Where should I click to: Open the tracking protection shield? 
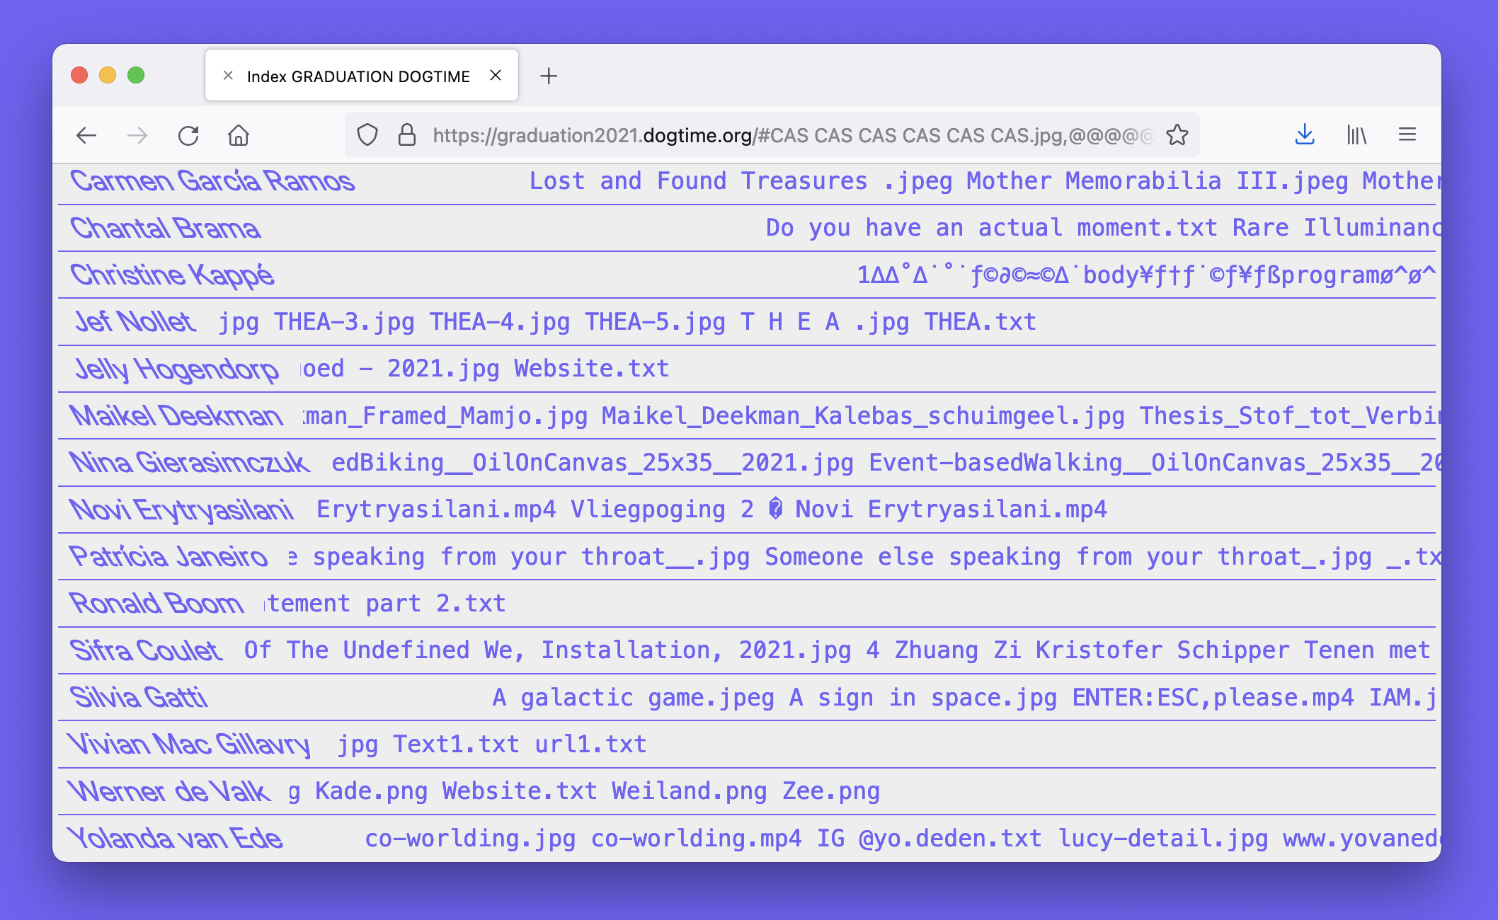(x=367, y=135)
